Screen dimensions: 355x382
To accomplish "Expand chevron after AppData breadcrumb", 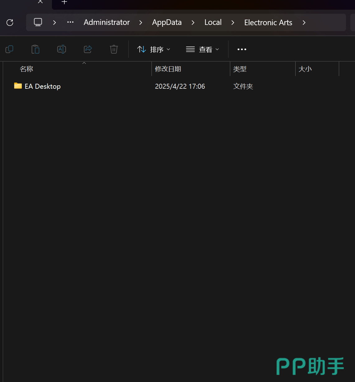I will pyautogui.click(x=193, y=22).
